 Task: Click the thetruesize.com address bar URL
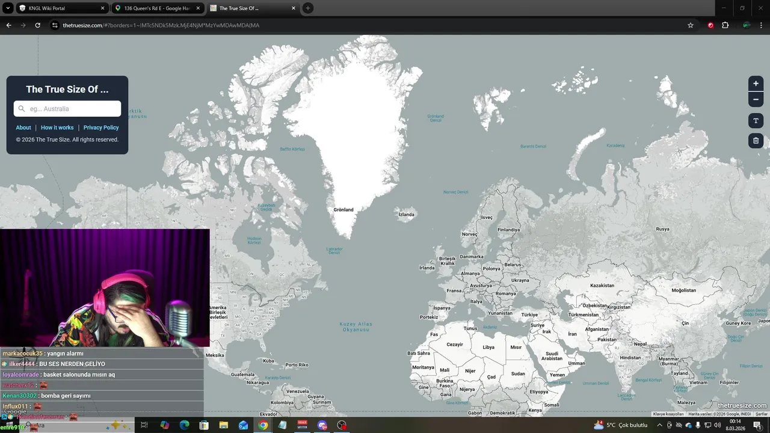pos(161,25)
